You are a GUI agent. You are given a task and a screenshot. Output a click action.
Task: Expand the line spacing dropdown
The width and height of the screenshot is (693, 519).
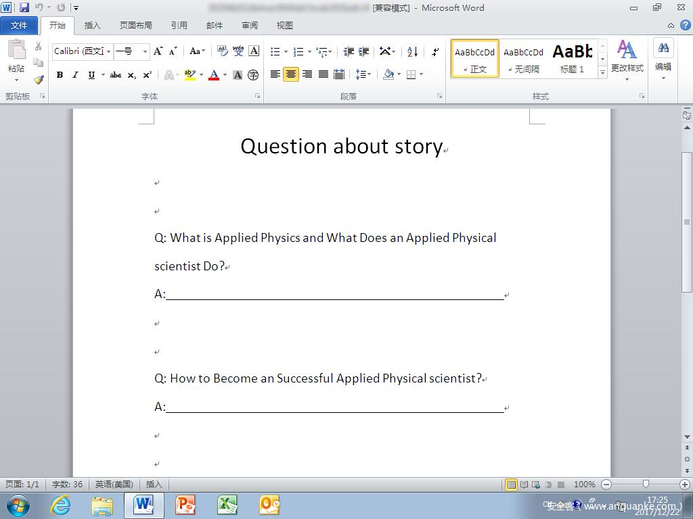(370, 74)
